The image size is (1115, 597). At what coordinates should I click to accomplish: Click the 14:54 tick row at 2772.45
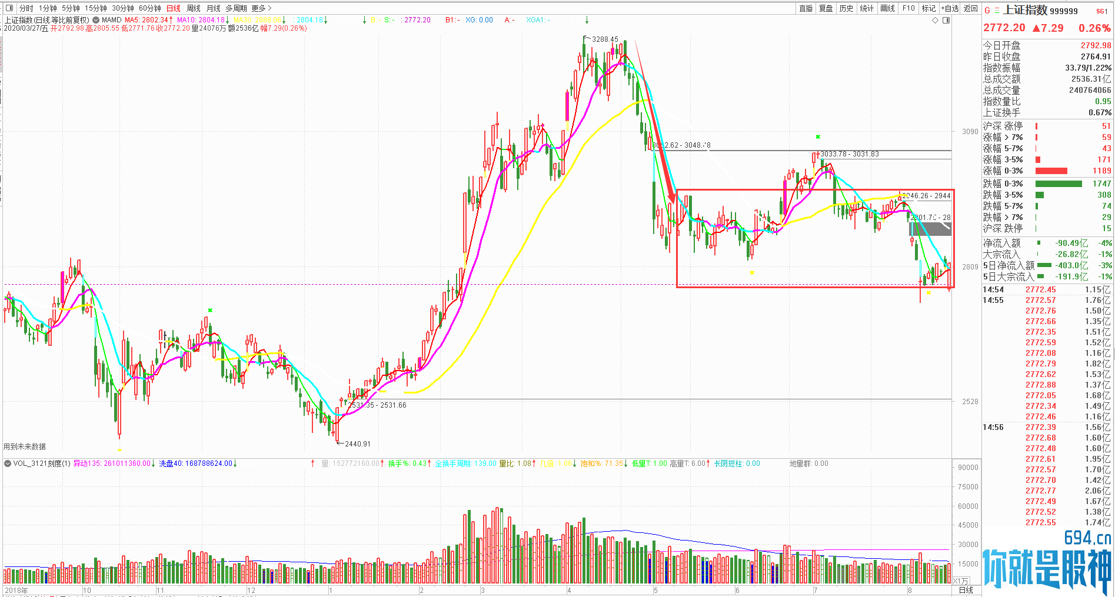1047,289
